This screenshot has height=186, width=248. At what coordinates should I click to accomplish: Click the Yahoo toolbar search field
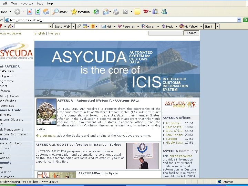tap(31, 26)
